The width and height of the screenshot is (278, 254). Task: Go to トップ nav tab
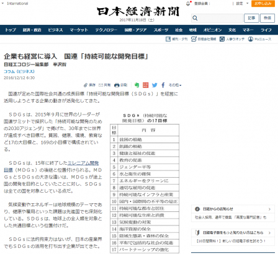point(11,30)
